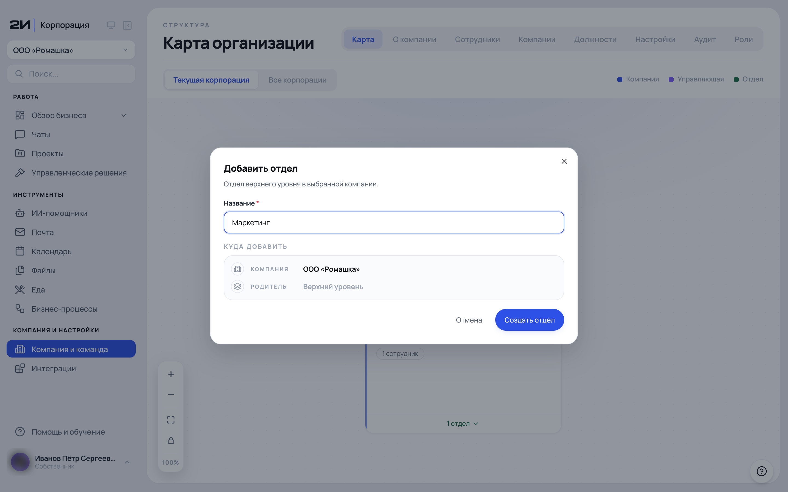Toggle the map lock icon
This screenshot has height=492, width=788.
click(x=171, y=440)
